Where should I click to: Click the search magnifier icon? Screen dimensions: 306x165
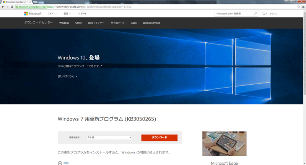(256, 14)
